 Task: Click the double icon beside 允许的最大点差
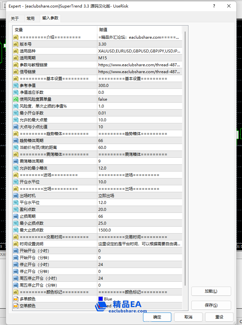pyautogui.click(x=16, y=120)
